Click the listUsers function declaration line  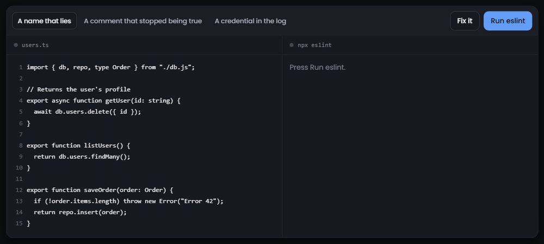click(x=78, y=145)
